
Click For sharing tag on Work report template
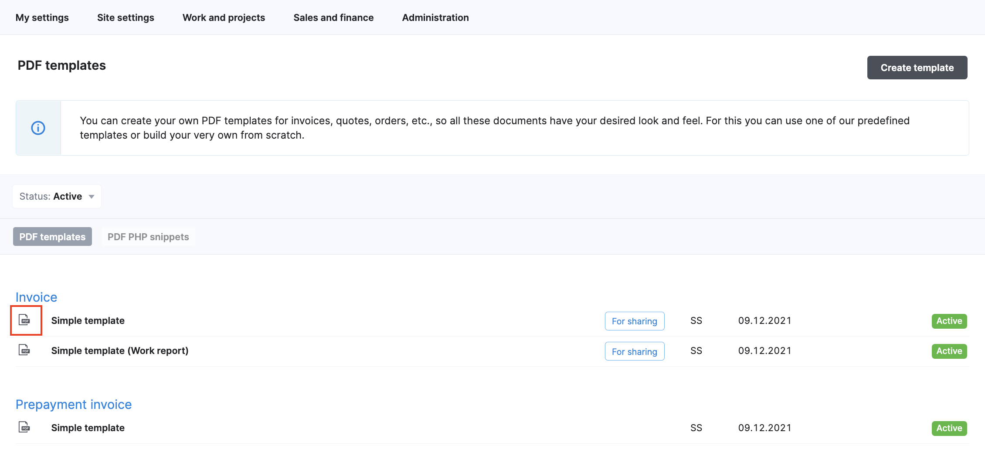click(635, 351)
